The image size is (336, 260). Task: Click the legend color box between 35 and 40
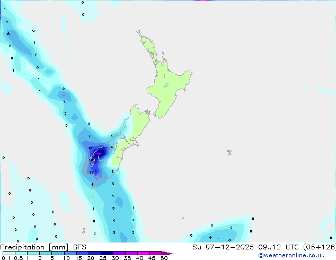point(131,253)
